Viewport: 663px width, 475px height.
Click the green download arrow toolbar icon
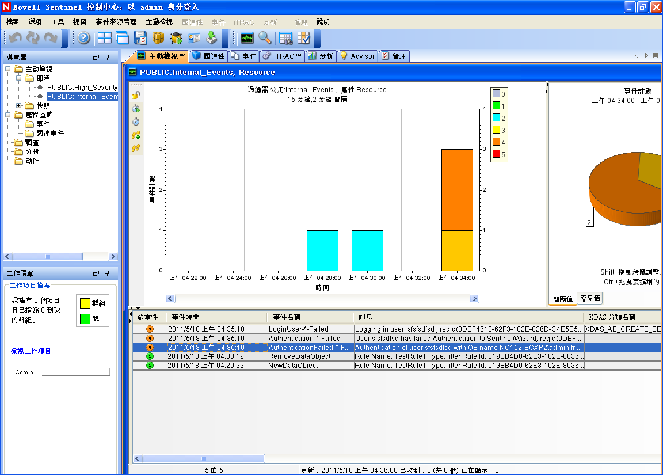(x=212, y=38)
